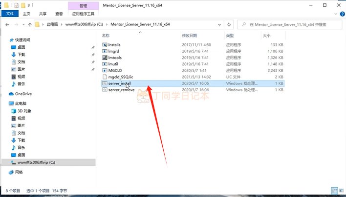Click the Properties quick access toolbar icon
This screenshot has height=197, width=346.
pos(16,5)
